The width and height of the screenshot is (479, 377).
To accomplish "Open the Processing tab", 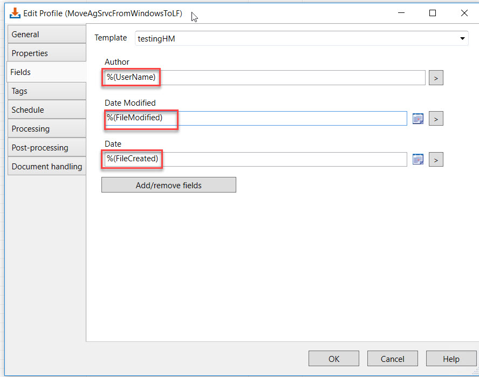I will (47, 129).
